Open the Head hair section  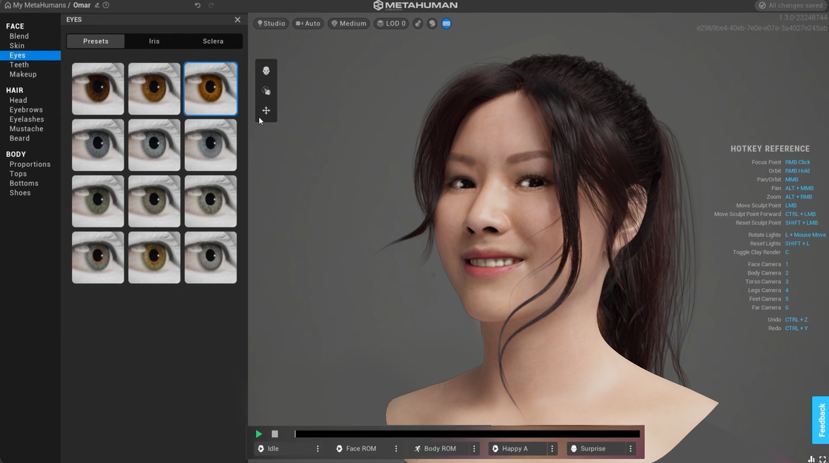(x=18, y=100)
